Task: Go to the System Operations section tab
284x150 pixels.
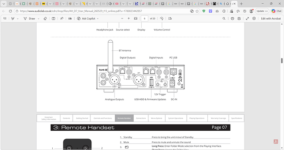Action: [176, 118]
